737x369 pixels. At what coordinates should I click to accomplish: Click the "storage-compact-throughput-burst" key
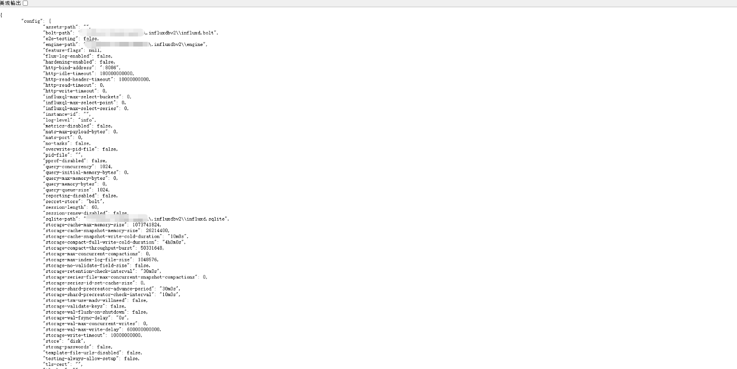89,248
